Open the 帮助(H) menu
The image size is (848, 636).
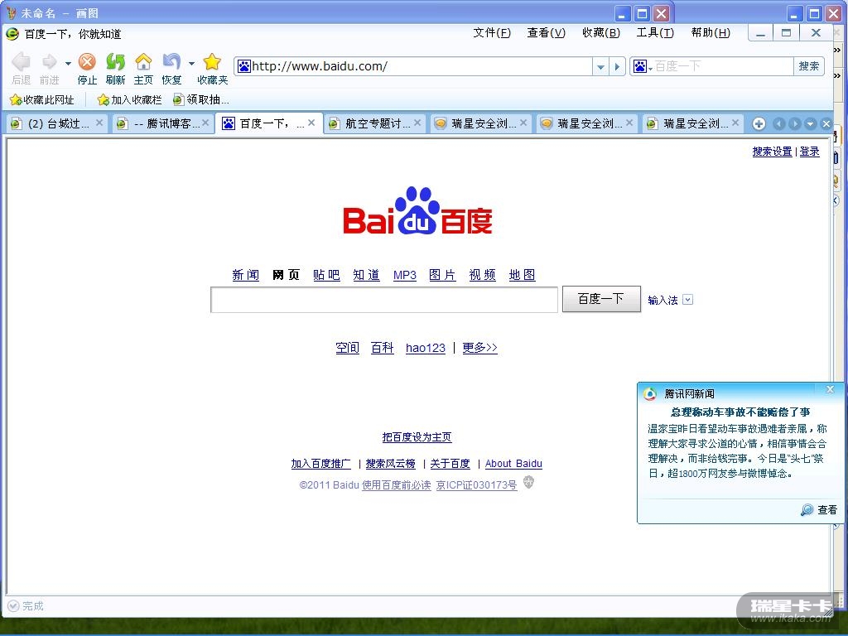[x=711, y=33]
